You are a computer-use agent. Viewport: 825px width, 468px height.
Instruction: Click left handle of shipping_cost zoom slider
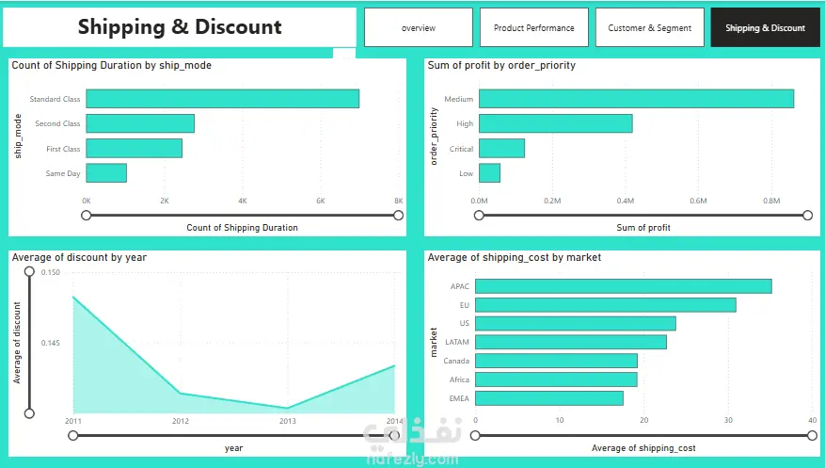(x=475, y=435)
